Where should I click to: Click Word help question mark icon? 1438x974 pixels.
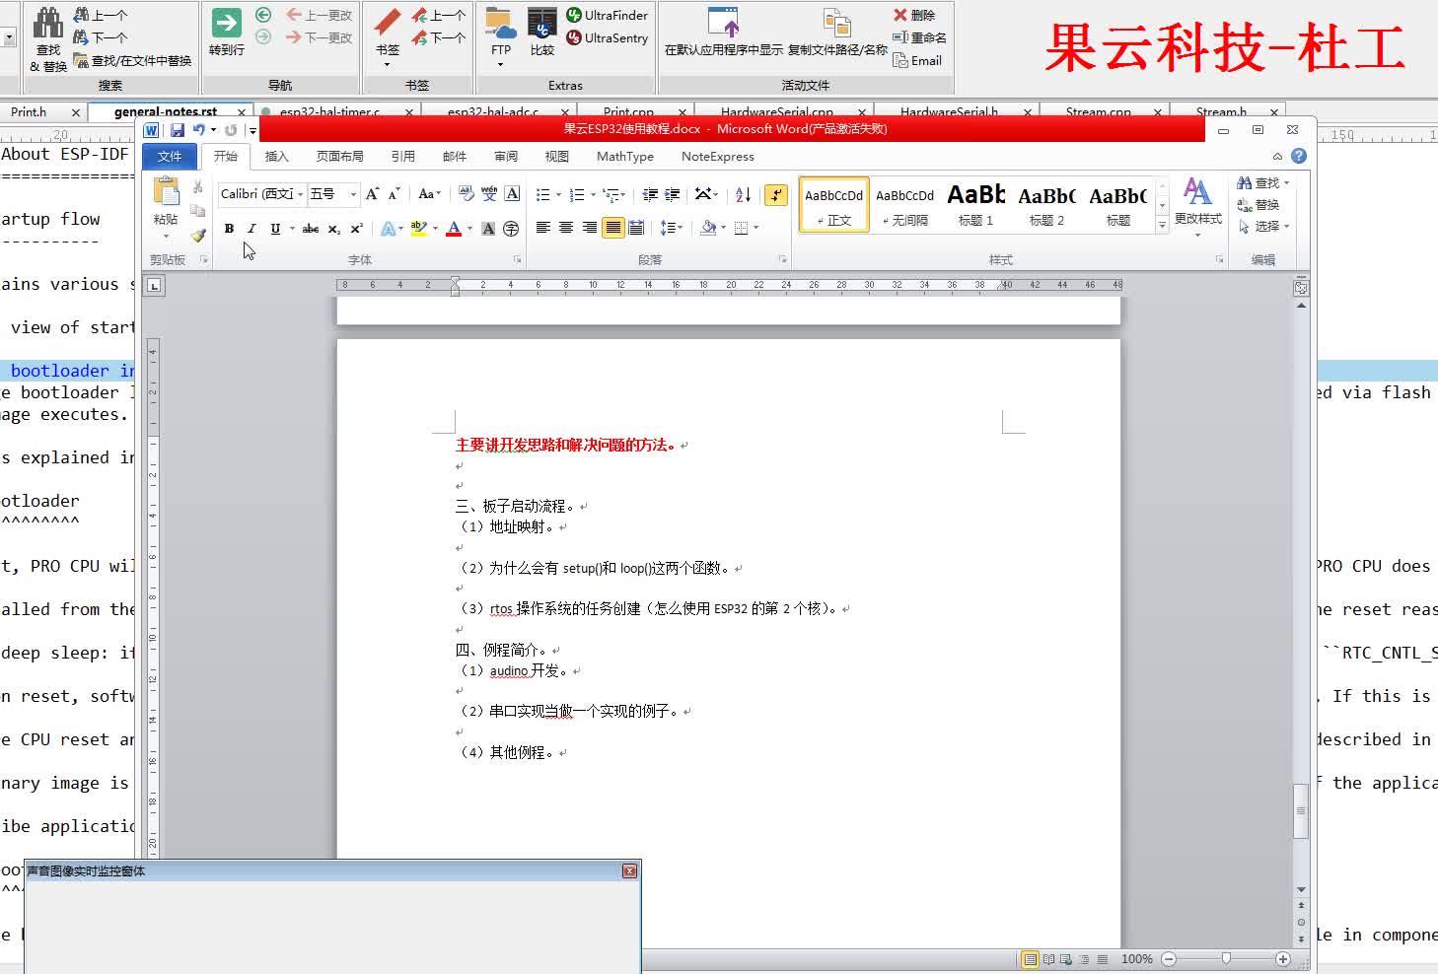(x=1299, y=156)
